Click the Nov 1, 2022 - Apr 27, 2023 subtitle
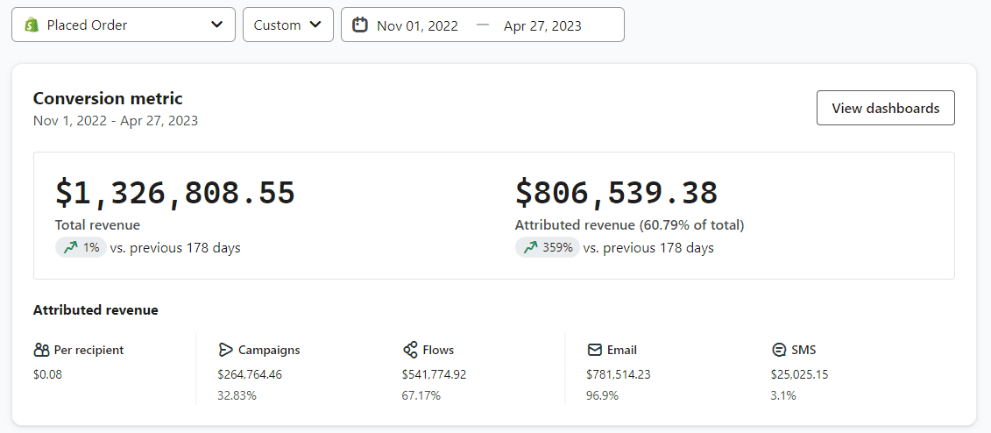The width and height of the screenshot is (991, 433). coord(116,121)
